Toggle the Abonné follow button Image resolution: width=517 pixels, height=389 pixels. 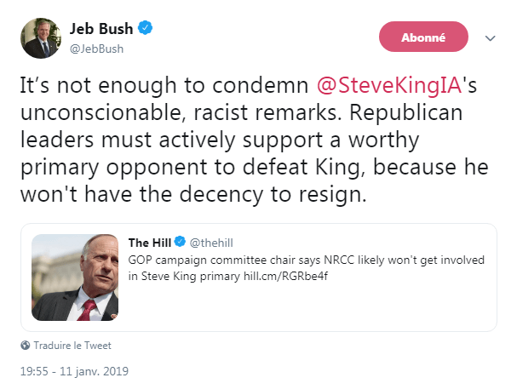click(422, 37)
